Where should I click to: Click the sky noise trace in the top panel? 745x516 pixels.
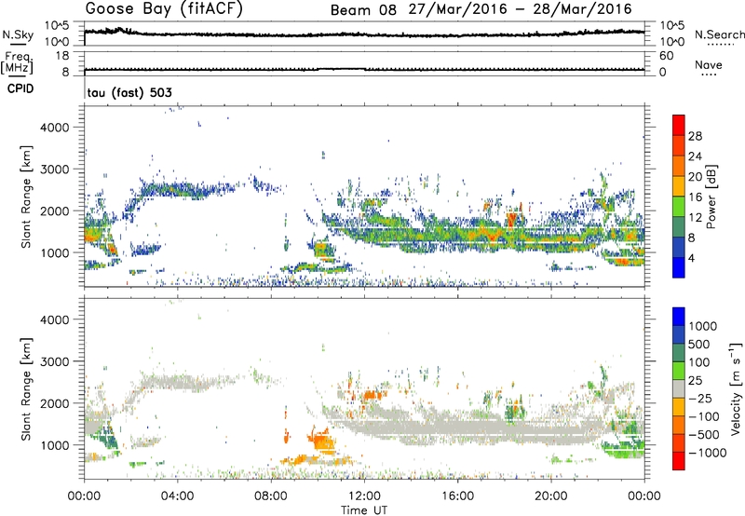[364, 34]
